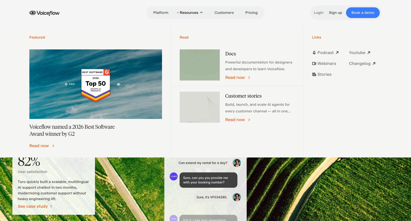Click the Resources chevron arrow
This screenshot has height=221, width=411.
coord(201,12)
